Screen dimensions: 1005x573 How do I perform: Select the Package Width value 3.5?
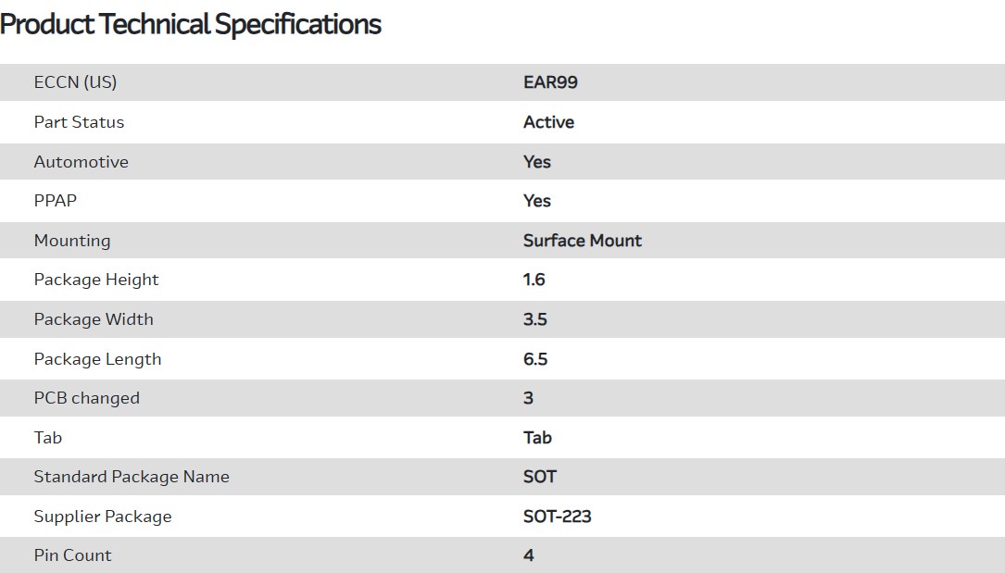(534, 319)
